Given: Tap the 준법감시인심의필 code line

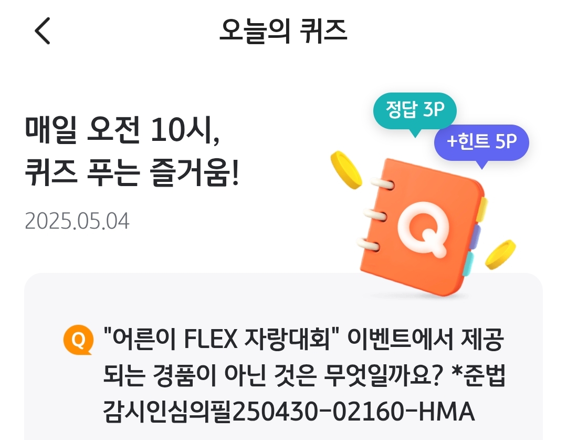Looking at the screenshot, I should (289, 412).
